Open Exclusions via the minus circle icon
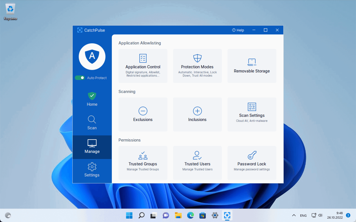 pyautogui.click(x=143, y=111)
